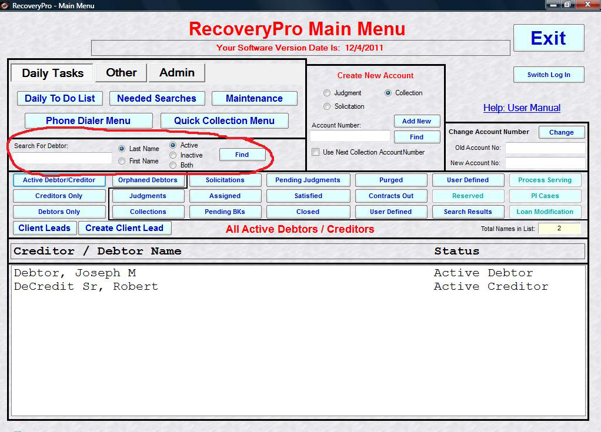601x432 pixels.
Task: Focus the Account Number input field
Action: click(350, 136)
